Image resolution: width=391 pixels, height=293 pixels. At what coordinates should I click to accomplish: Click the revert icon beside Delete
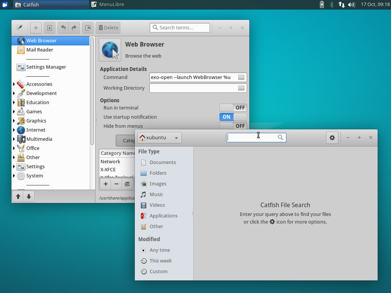coord(88,27)
